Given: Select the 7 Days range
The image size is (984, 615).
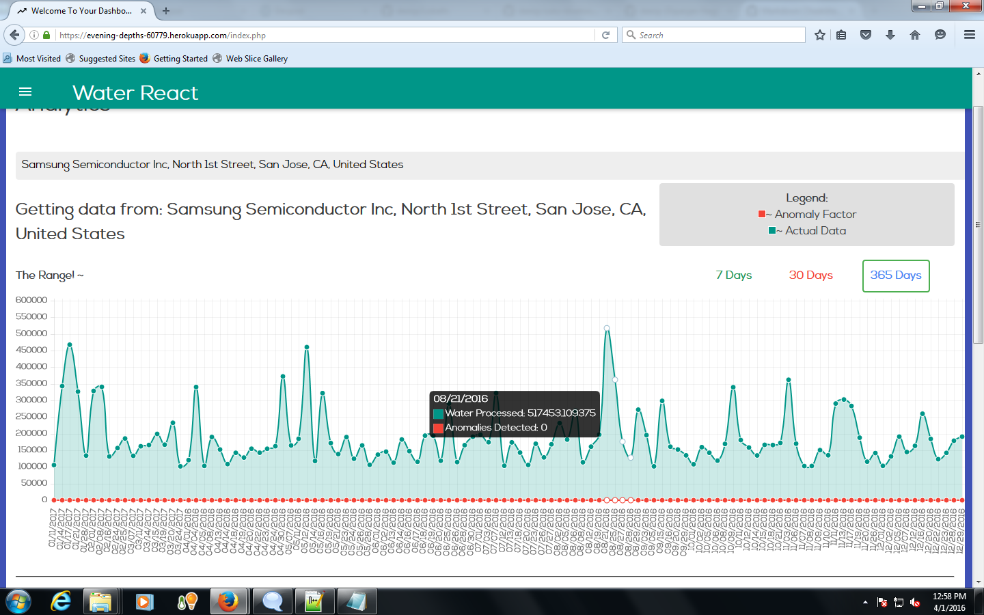Looking at the screenshot, I should click(734, 275).
